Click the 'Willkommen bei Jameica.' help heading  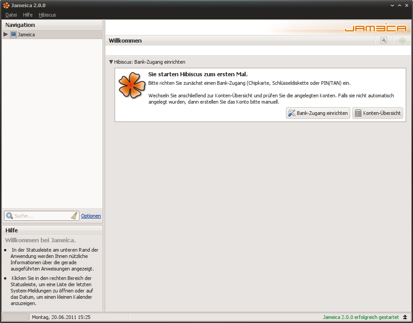coord(40,240)
